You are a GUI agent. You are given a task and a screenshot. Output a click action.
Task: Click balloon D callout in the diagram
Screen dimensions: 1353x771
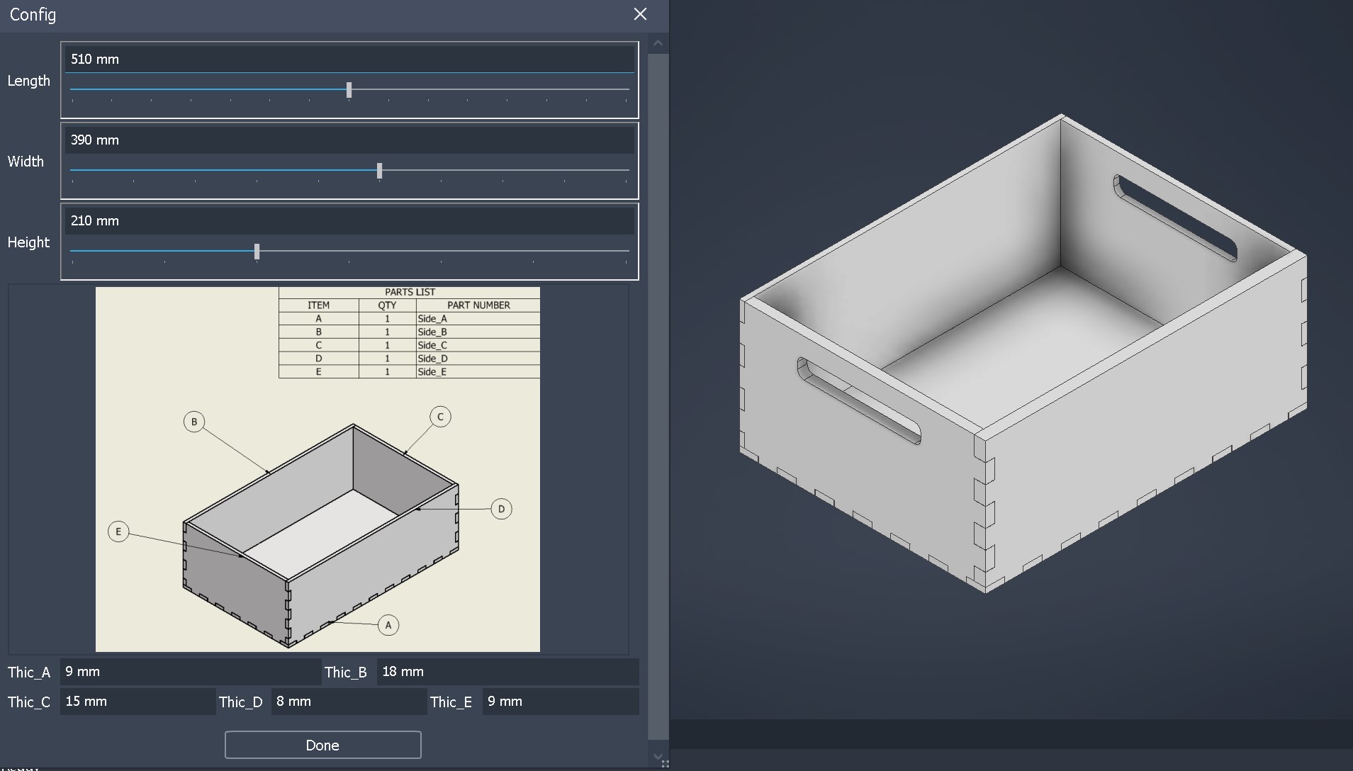pyautogui.click(x=501, y=509)
